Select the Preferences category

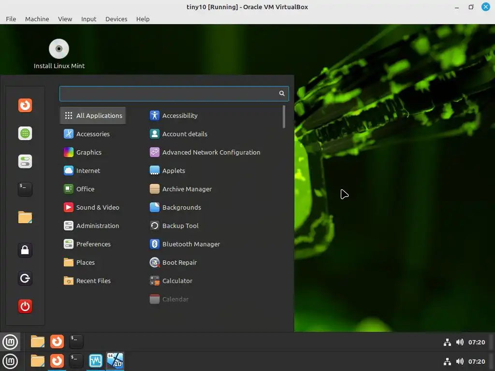coord(93,244)
